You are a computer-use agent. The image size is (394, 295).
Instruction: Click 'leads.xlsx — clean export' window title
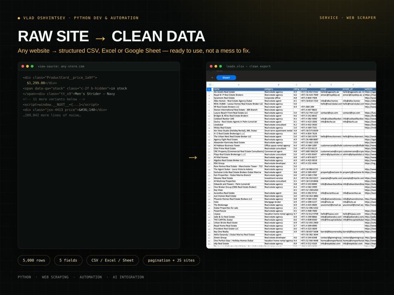point(248,66)
